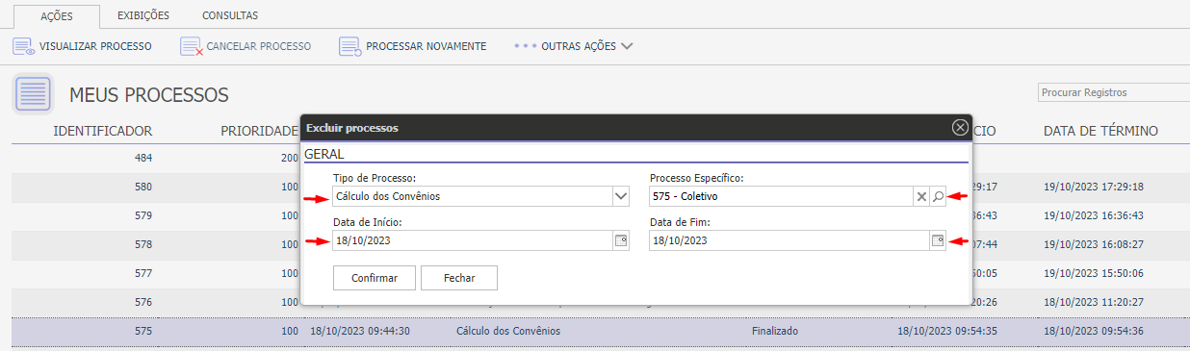The height and width of the screenshot is (351, 1190).
Task: Expand the Outras Ações menu
Action: 574,45
